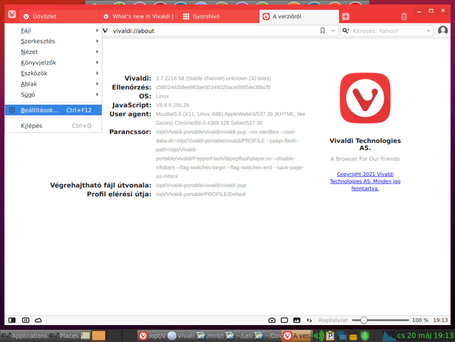This screenshot has height=342, width=455.
Task: Open the clipboard manager tray icon
Action: tap(330, 336)
